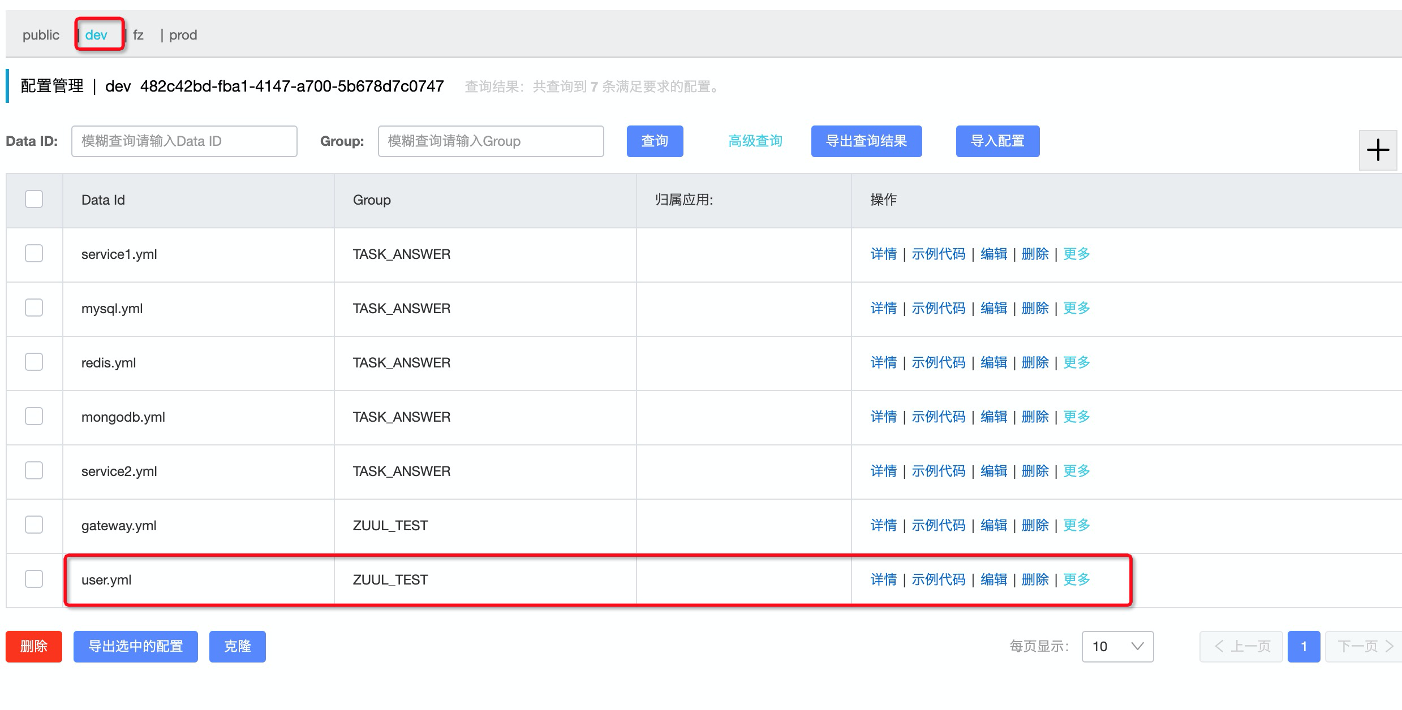Click the 克隆 clone button
This screenshot has height=710, width=1402.
point(237,646)
